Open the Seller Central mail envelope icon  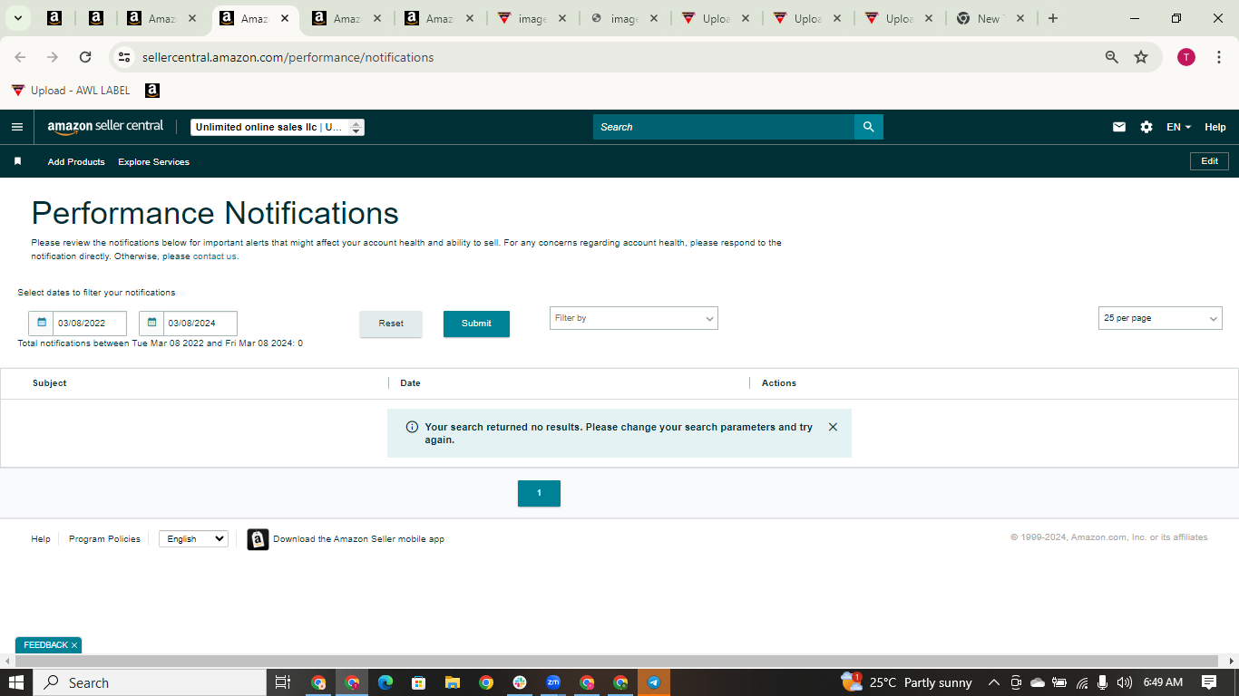tap(1119, 127)
